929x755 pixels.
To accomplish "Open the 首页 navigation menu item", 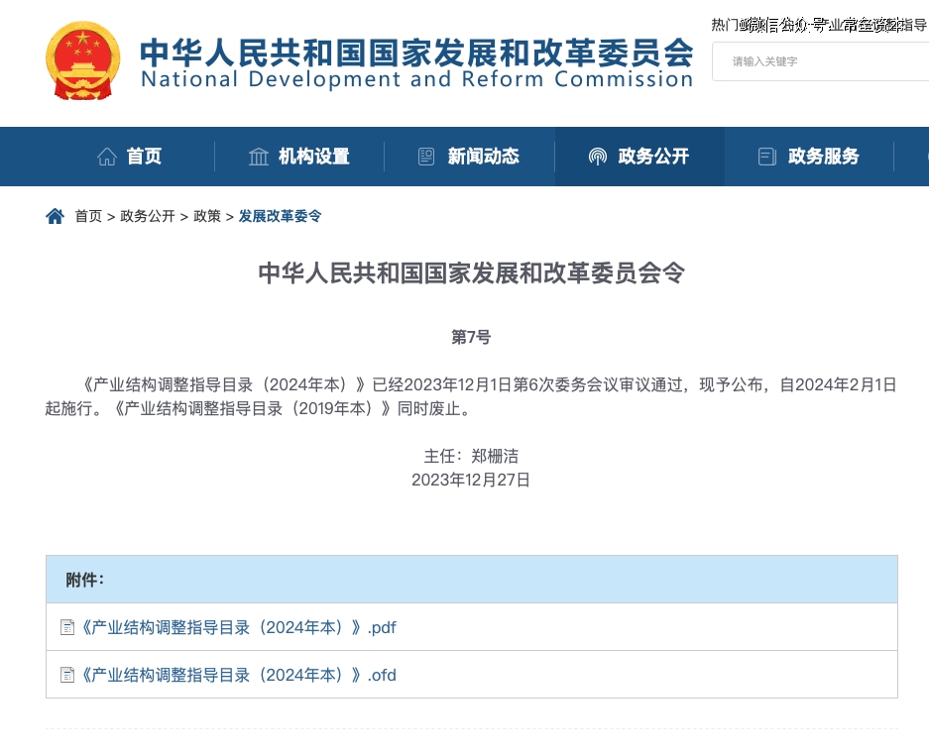I will (144, 157).
